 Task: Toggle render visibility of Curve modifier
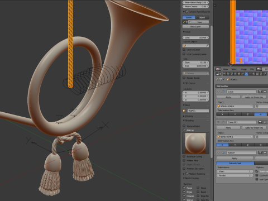[260, 92]
